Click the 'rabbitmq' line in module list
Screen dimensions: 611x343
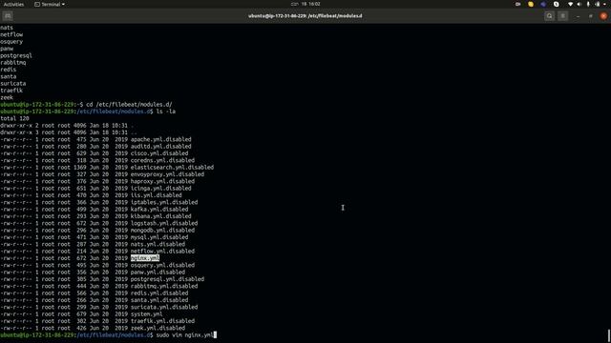[13, 63]
